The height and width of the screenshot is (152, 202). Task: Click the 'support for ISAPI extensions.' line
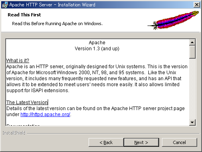38,91
